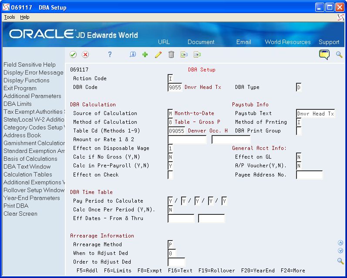Screen dimensions: 347x278
Task: Click the Action Code field
Action: click(170, 78)
